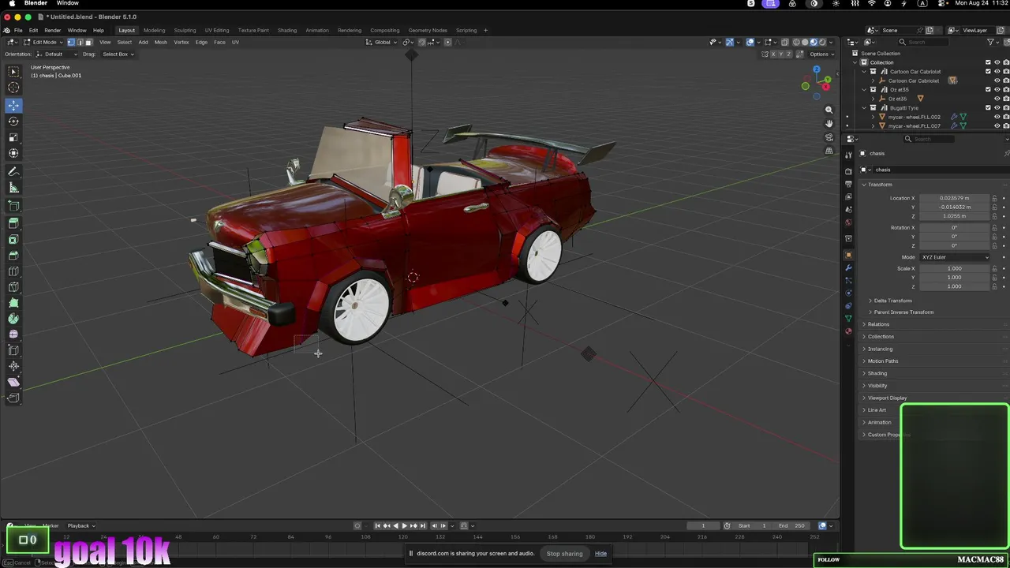
Task: Click the play animation button
Action: pyautogui.click(x=405, y=525)
